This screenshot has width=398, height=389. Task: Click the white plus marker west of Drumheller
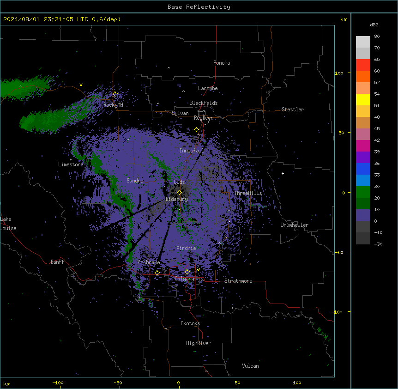pyautogui.click(x=283, y=173)
